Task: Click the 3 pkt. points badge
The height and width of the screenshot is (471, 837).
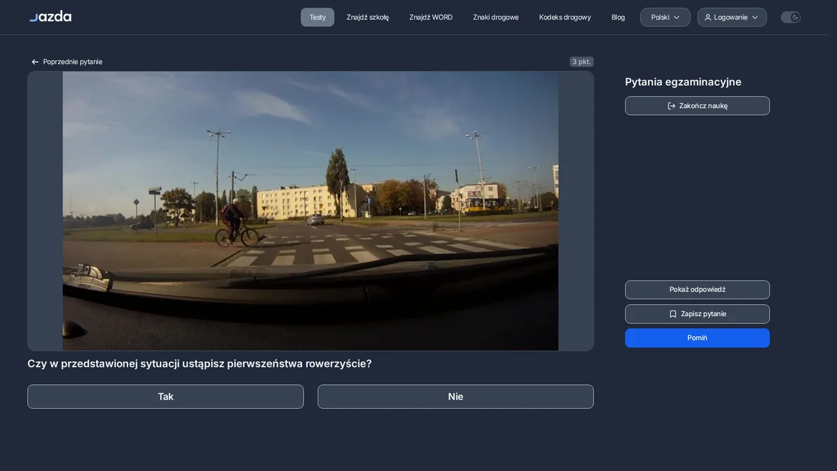Action: point(582,62)
